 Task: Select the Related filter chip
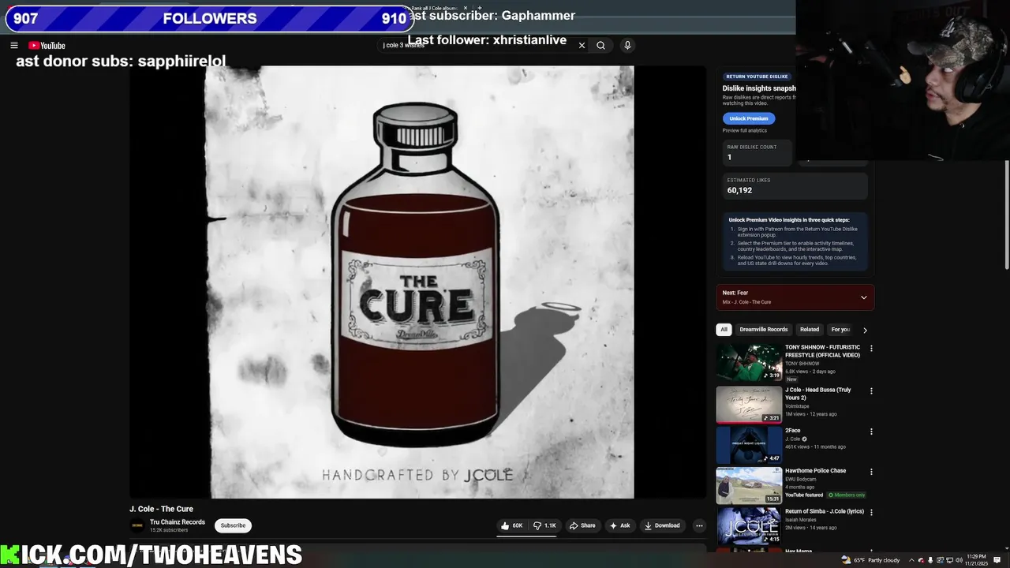tap(810, 330)
